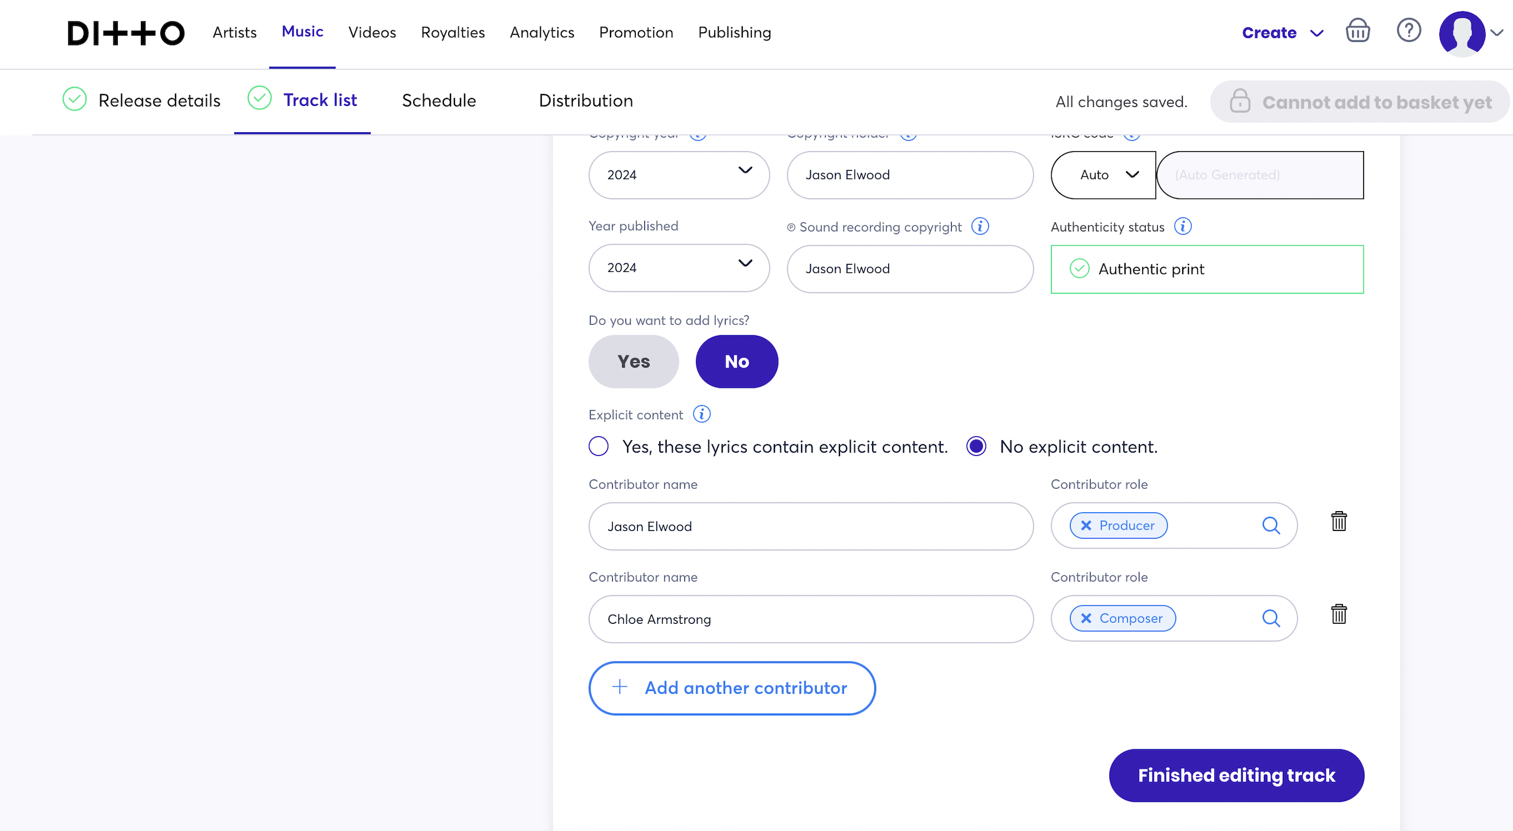Open the Copyright year 2024 dropdown
This screenshot has width=1513, height=831.
(x=679, y=175)
